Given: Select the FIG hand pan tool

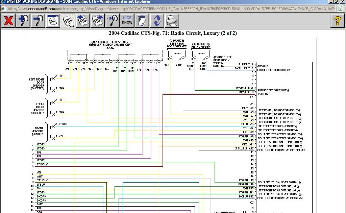Looking at the screenshot, I should point(68,21).
